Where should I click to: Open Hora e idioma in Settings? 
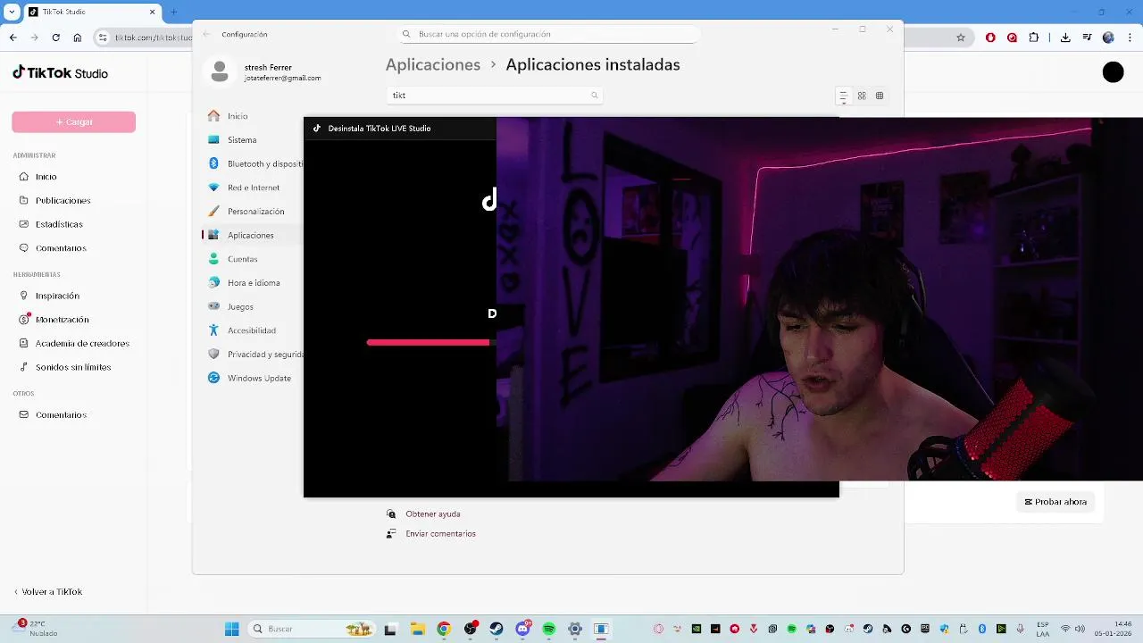[x=253, y=283]
